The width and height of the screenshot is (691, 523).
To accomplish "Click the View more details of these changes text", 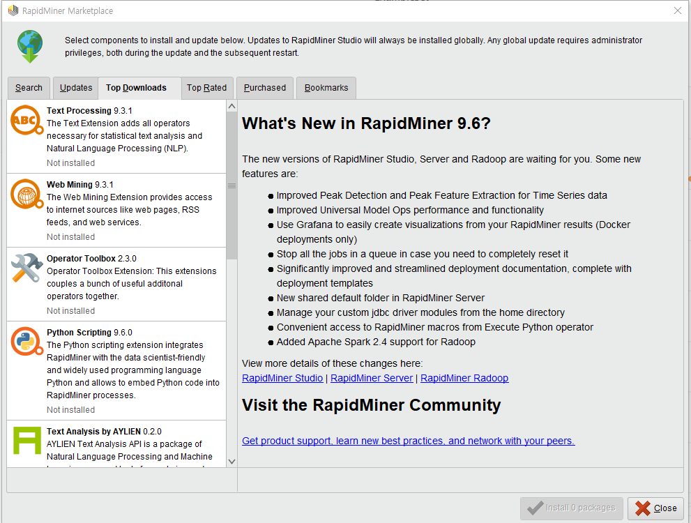I will (x=333, y=363).
